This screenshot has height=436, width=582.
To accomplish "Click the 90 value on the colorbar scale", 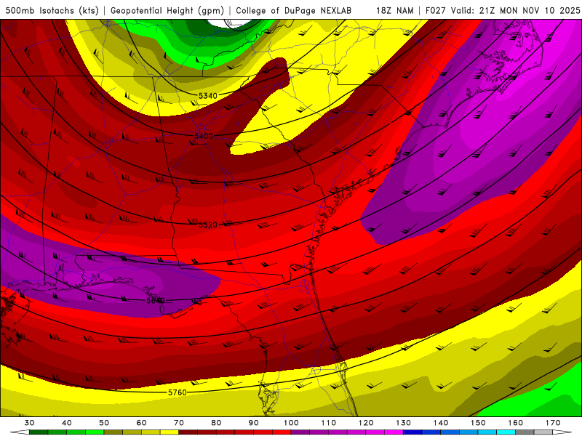I will pyautogui.click(x=253, y=423).
